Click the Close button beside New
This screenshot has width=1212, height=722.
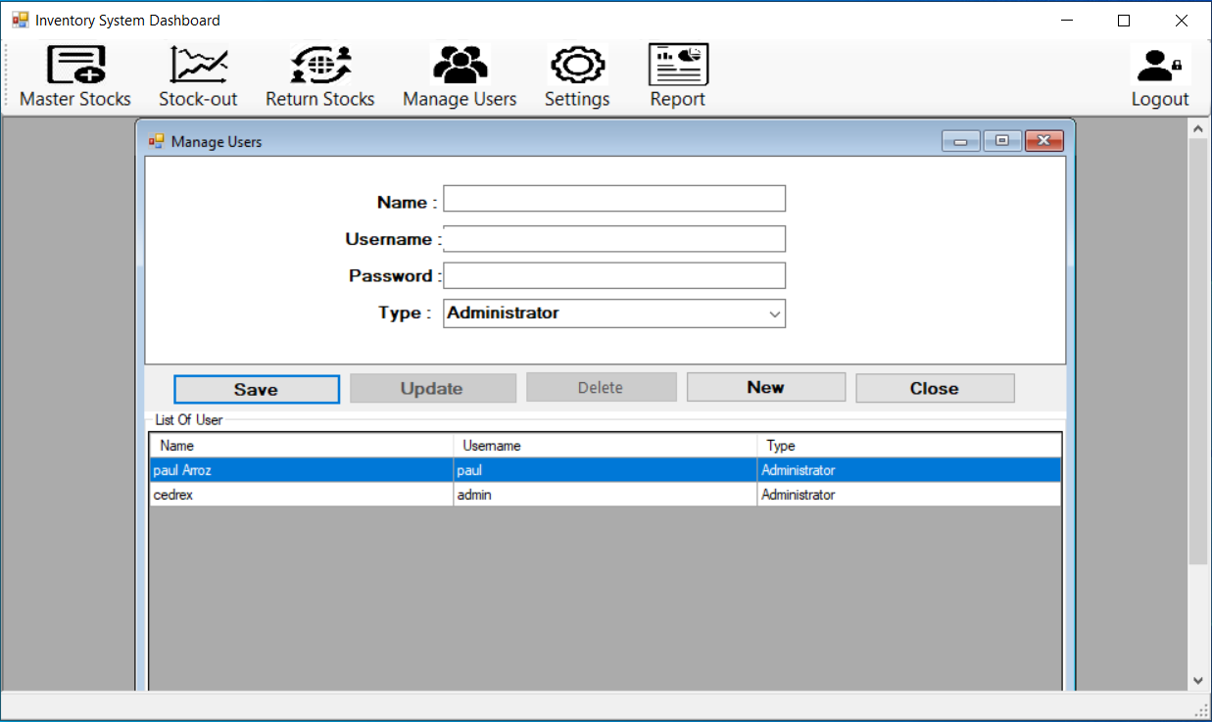(x=935, y=388)
